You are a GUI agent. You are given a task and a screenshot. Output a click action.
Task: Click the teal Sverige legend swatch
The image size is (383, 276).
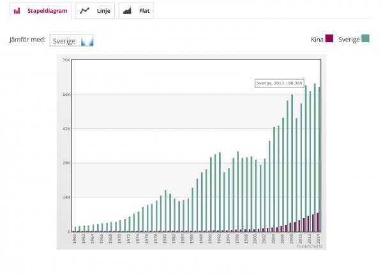click(366, 39)
